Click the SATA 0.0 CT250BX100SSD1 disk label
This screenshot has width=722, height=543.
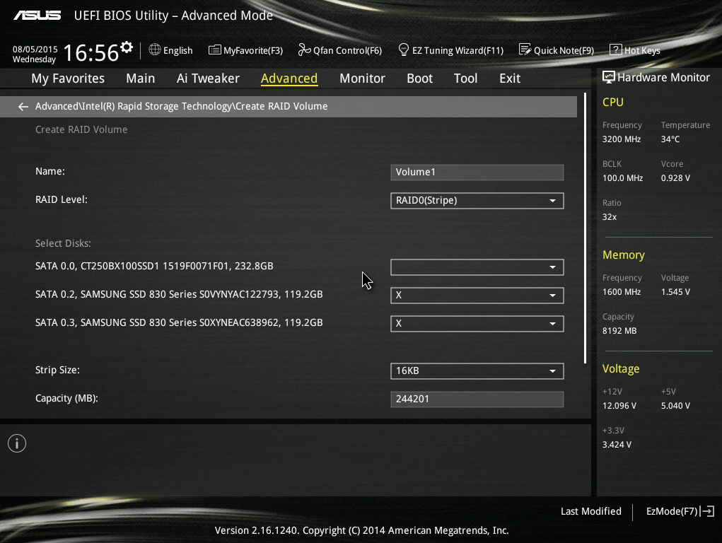pos(154,267)
